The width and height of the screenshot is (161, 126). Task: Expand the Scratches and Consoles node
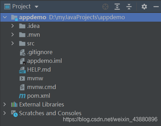[x=5, y=113]
